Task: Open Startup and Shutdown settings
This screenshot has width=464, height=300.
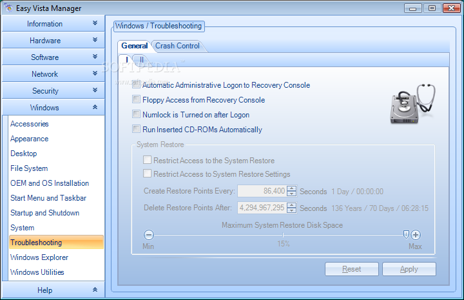Action: [44, 213]
